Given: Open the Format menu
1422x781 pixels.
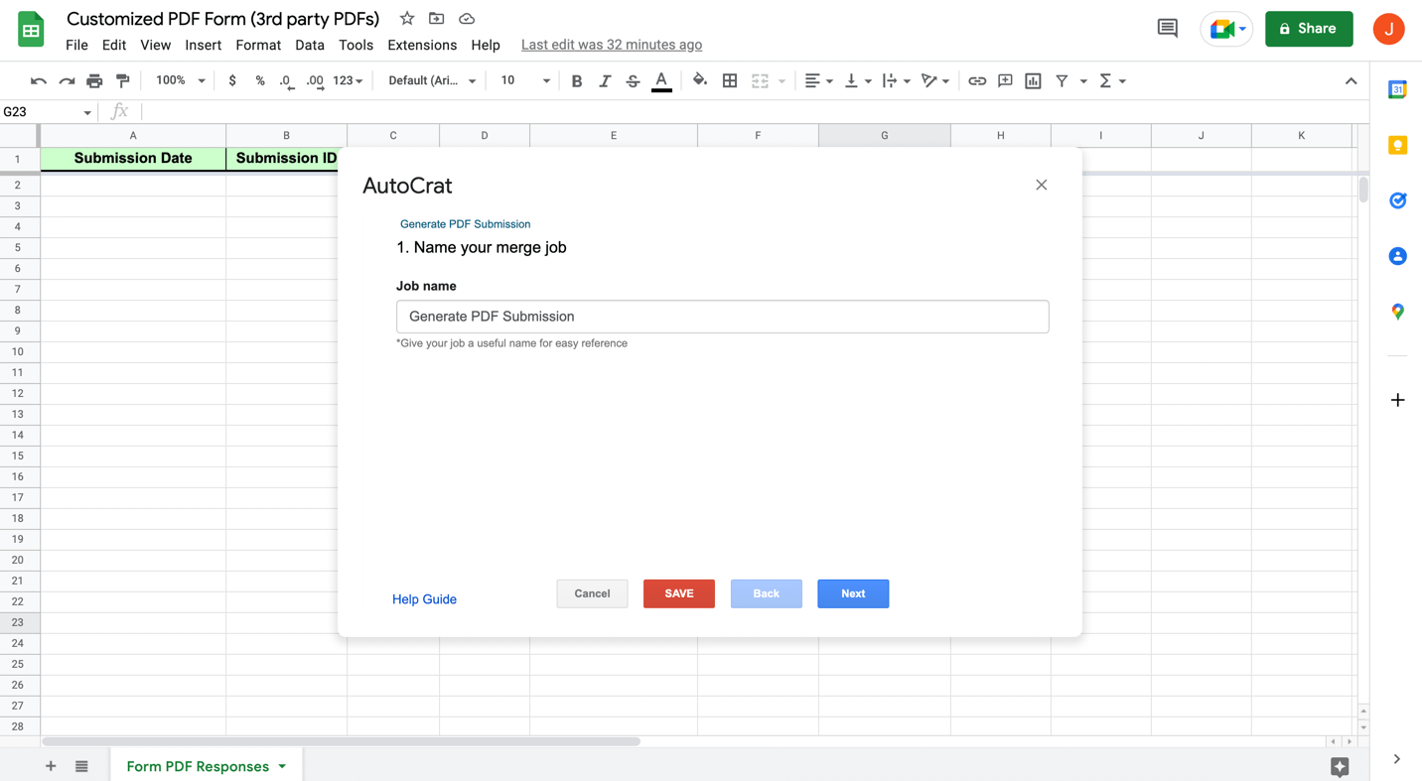Looking at the screenshot, I should click(258, 46).
